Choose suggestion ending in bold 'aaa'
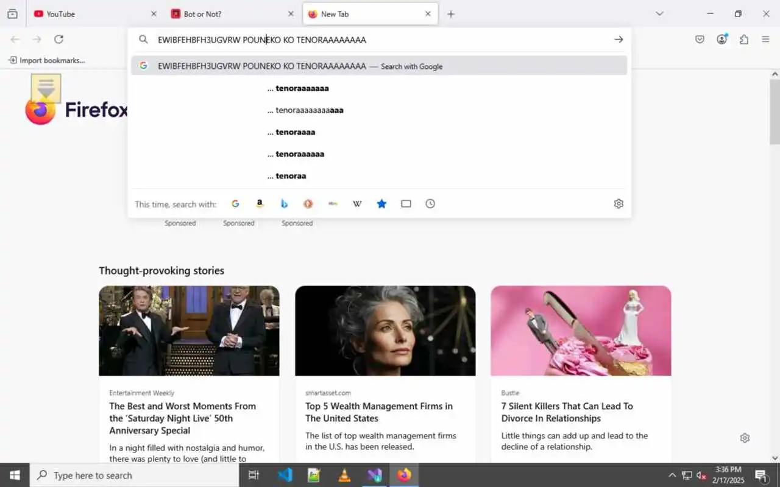Image resolution: width=780 pixels, height=487 pixels. point(379,110)
